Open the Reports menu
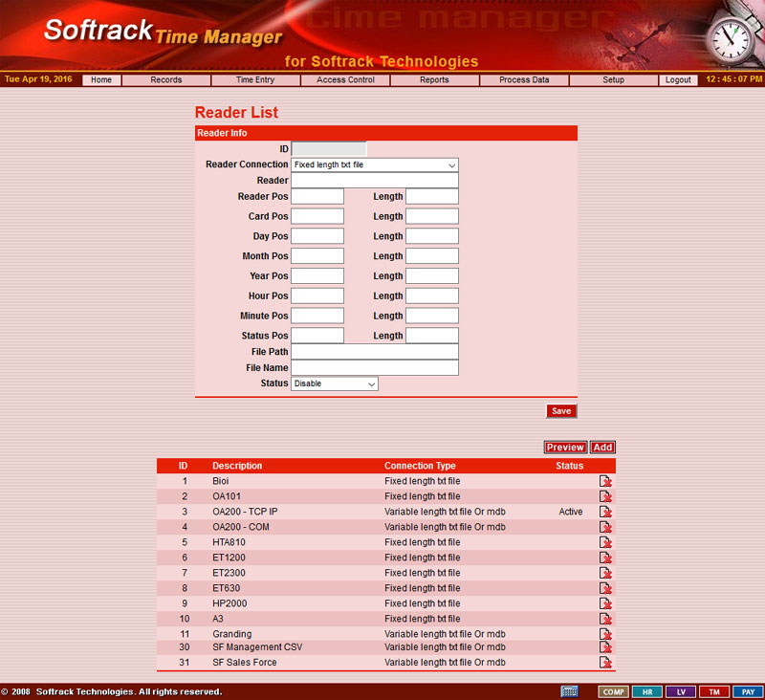 pos(434,80)
